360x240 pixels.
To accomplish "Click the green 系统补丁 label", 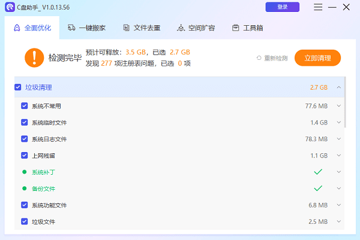I will [43, 172].
